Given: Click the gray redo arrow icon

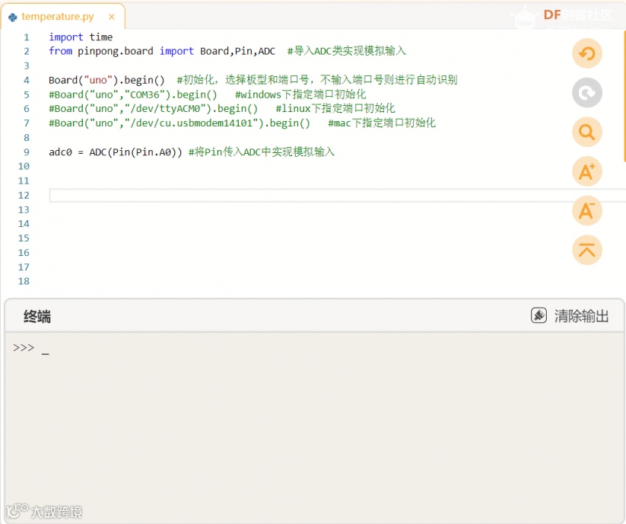Looking at the screenshot, I should (587, 93).
